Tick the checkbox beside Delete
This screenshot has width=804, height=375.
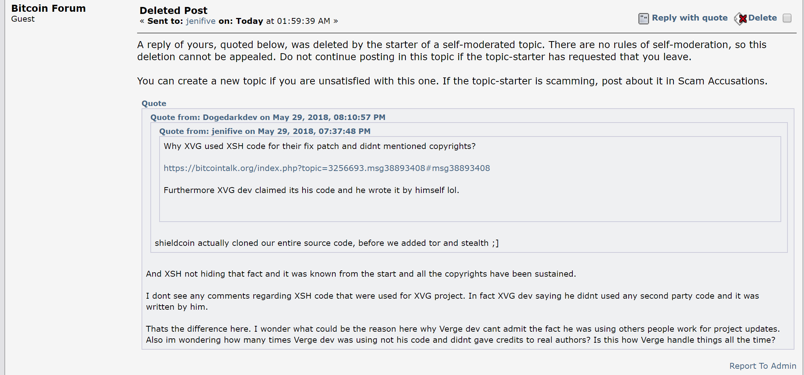coord(787,18)
